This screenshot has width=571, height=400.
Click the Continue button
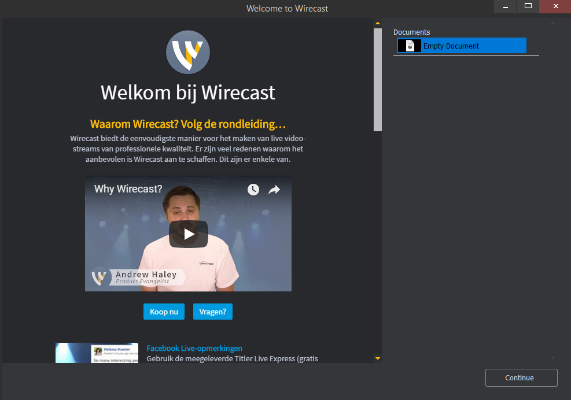521,378
